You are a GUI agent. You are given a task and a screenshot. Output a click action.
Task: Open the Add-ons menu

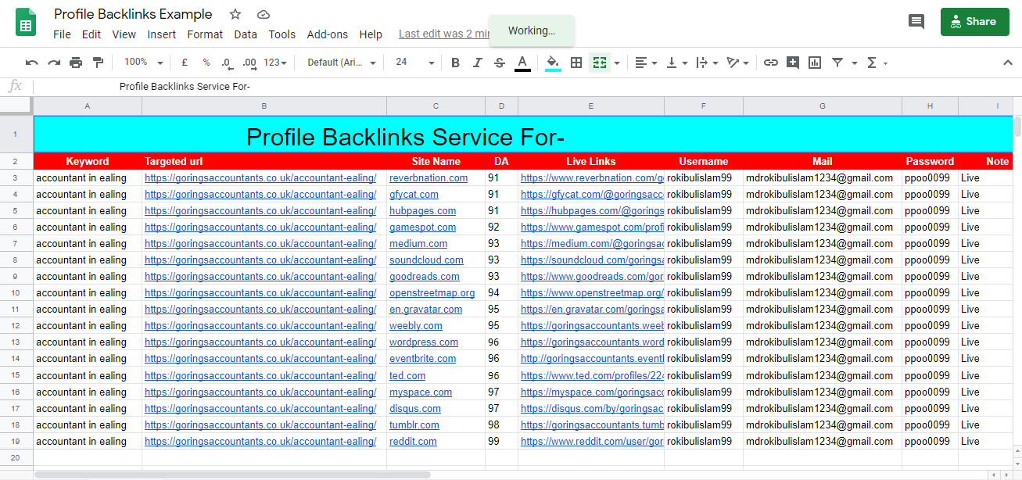(328, 34)
